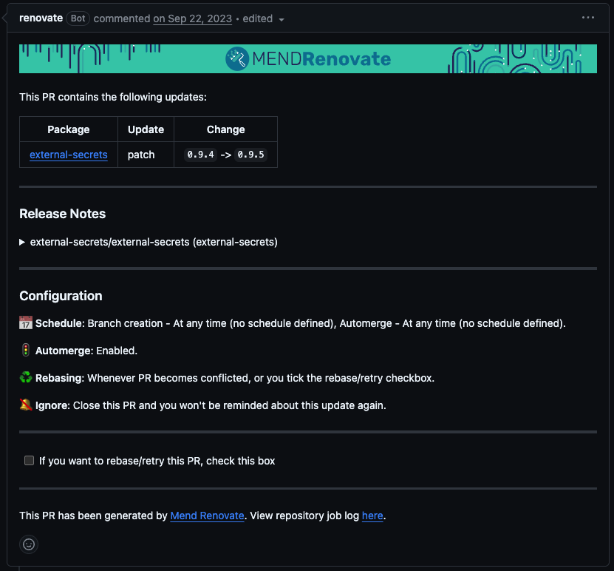Click the 'Update' column header
The height and width of the screenshot is (571, 614).
click(146, 129)
